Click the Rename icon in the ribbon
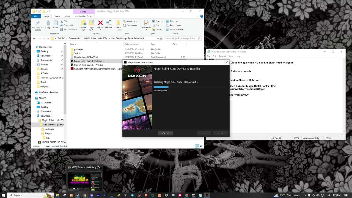 tap(108, 23)
